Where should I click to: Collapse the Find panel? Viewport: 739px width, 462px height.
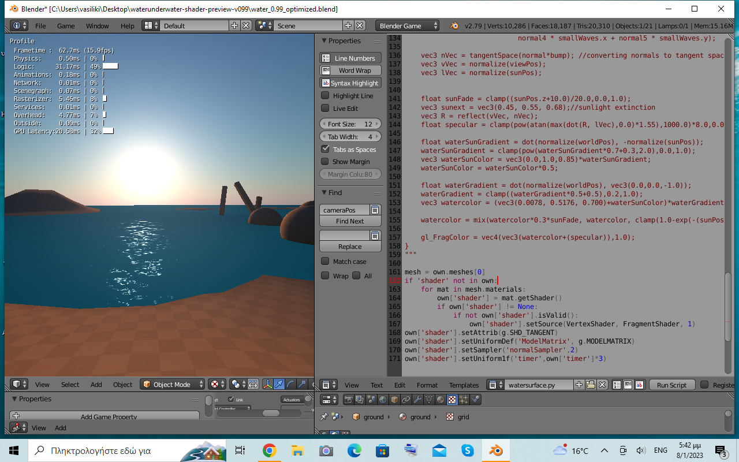(x=323, y=193)
